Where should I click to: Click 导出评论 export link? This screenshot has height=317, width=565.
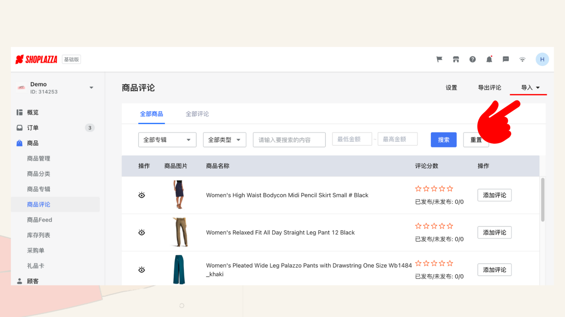click(490, 88)
